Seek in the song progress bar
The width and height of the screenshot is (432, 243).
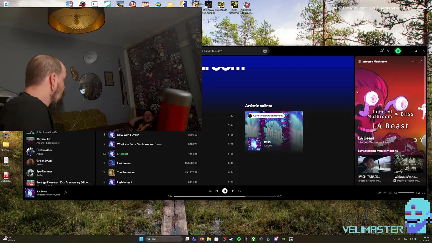(225, 196)
